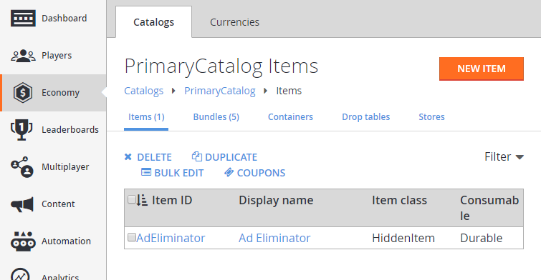Open the AdEliminator item ID link
The width and height of the screenshot is (541, 280).
(x=171, y=238)
